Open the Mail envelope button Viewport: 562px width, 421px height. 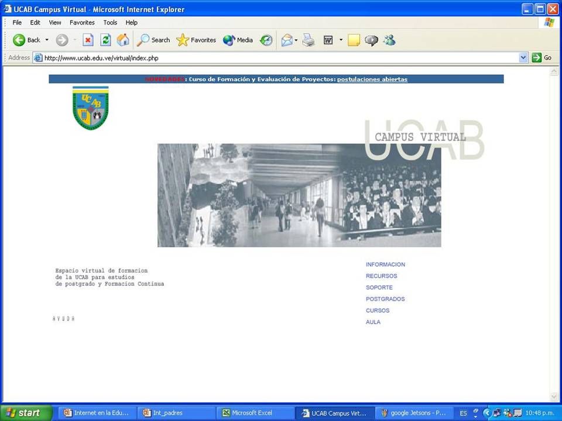(287, 40)
